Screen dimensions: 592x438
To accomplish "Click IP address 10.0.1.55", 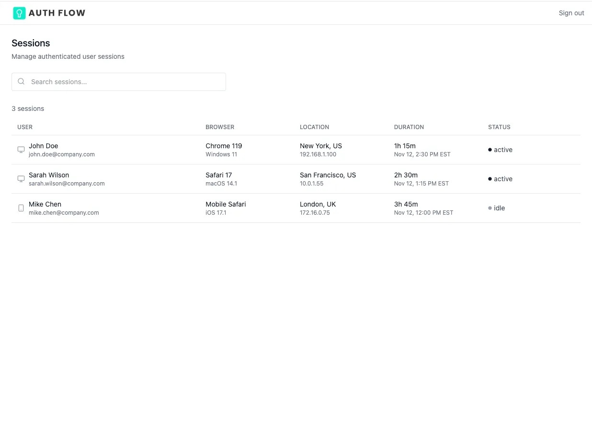I will tap(312, 184).
